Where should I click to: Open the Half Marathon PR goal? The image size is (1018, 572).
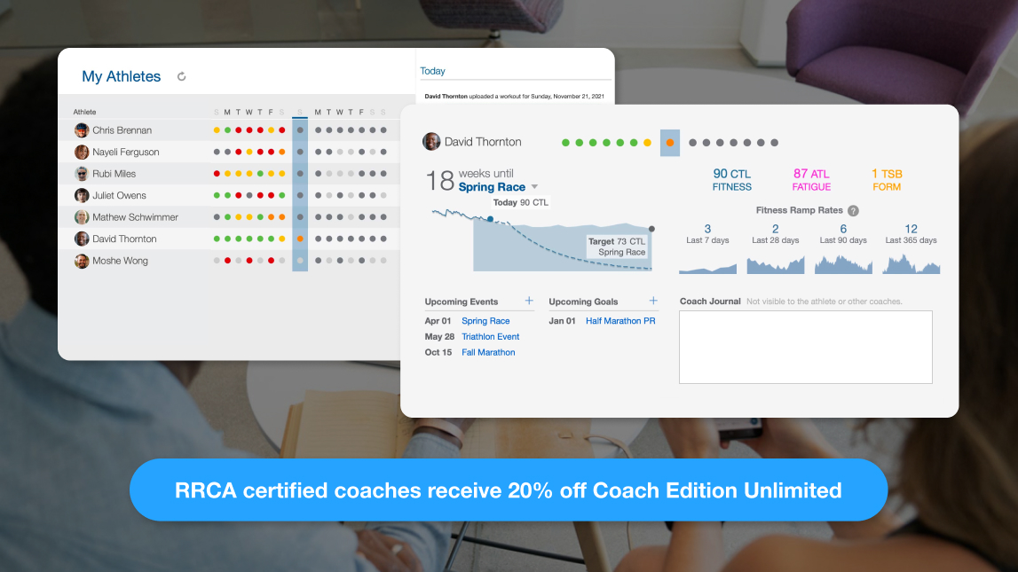(x=620, y=321)
